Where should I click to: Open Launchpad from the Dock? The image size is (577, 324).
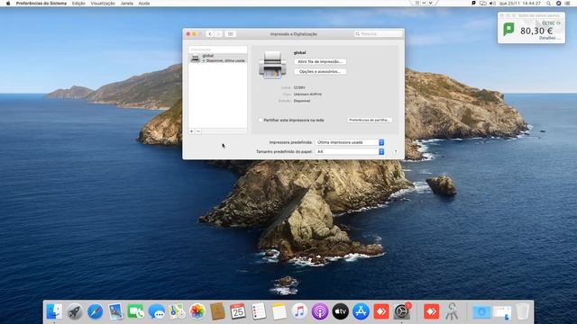pyautogui.click(x=75, y=311)
